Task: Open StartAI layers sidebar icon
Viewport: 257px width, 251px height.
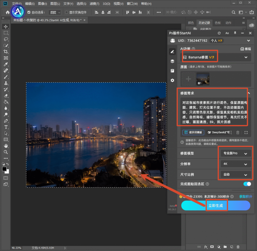Action: click(x=172, y=61)
